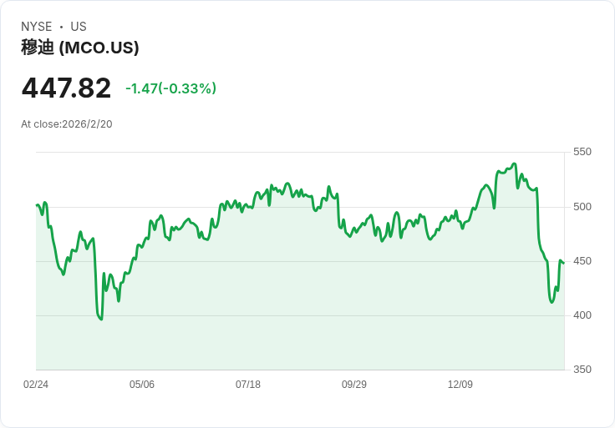Click the 500 price axis label

[582, 206]
